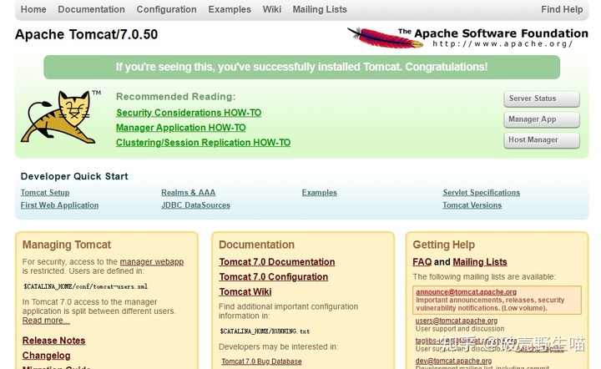Open Security Considerations HOW-TO link

[x=189, y=113]
